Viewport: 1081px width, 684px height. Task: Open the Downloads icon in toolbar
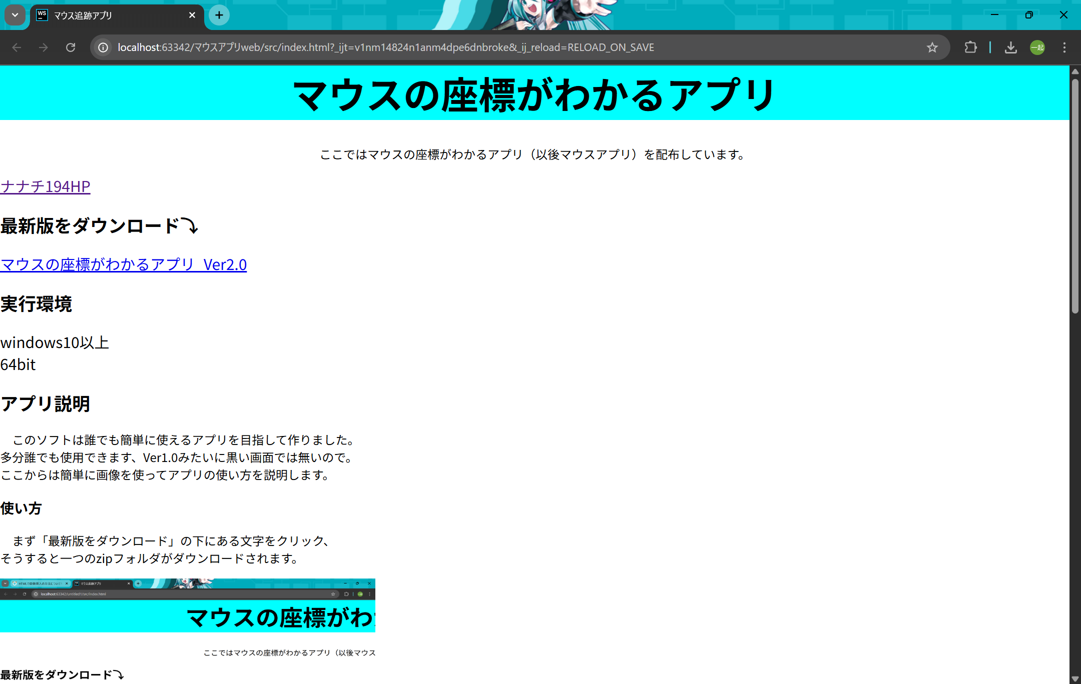[1010, 47]
